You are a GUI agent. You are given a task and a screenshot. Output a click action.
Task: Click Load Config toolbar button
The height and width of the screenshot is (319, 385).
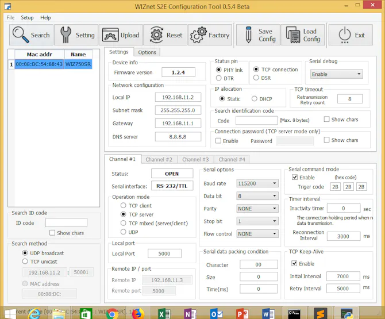(x=303, y=35)
